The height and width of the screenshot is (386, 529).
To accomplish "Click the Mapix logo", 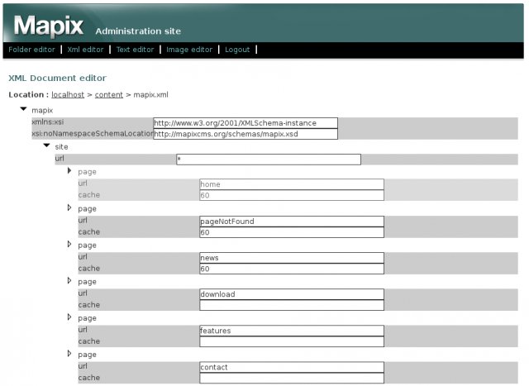I will (x=49, y=26).
